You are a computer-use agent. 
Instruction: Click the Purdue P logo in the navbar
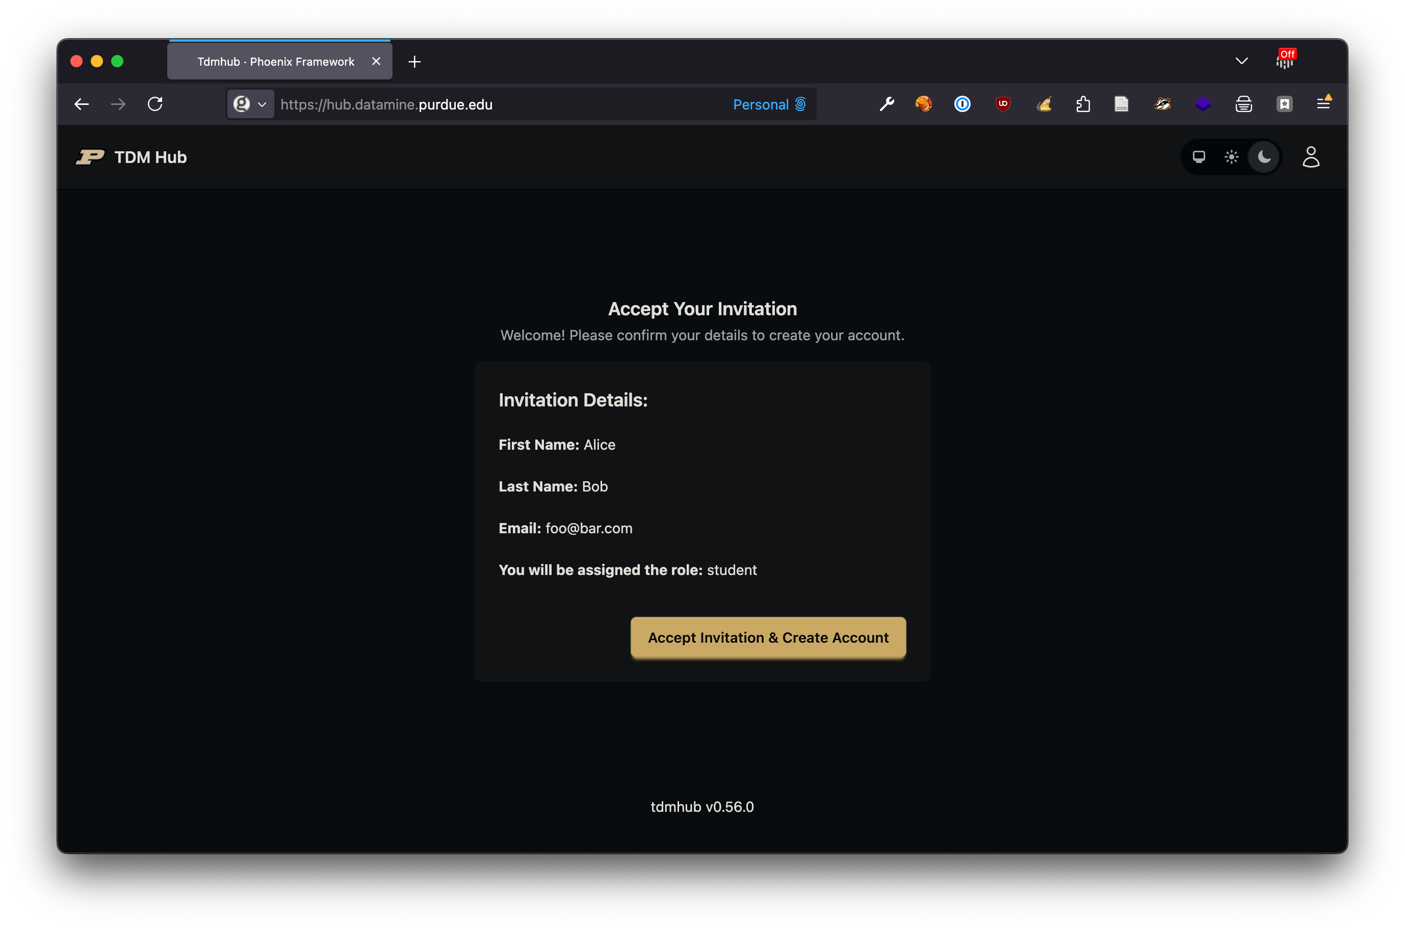[90, 156]
